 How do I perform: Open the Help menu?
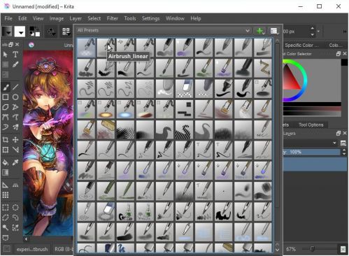[x=196, y=18]
